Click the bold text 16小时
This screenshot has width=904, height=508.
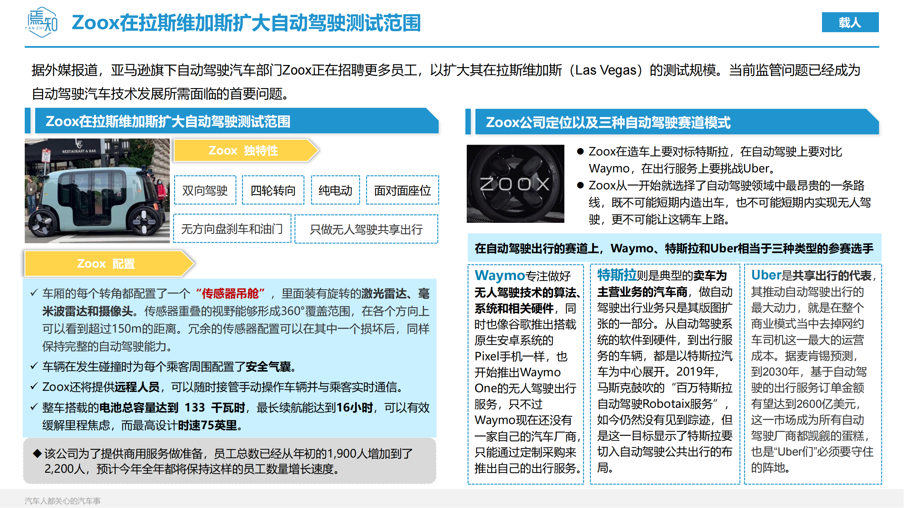[355, 408]
